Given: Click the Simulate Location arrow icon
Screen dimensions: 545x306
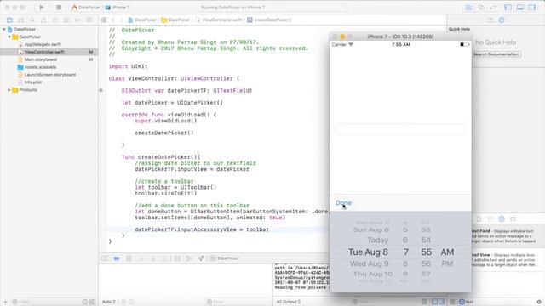Looking at the screenshot, I should [x=201, y=258].
